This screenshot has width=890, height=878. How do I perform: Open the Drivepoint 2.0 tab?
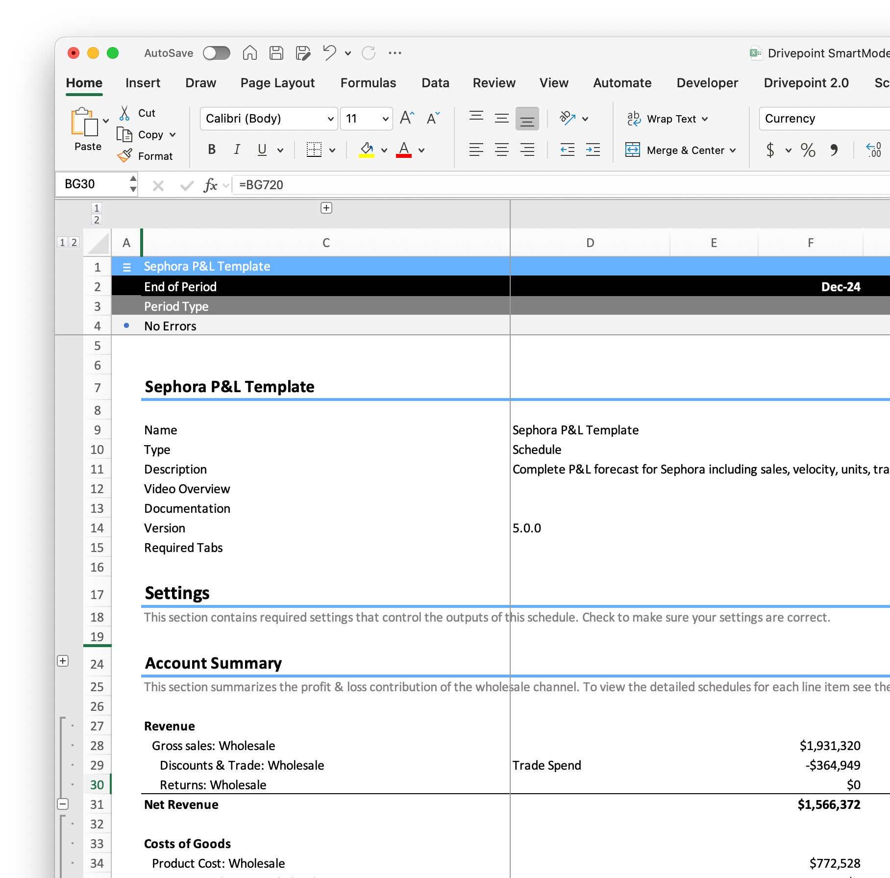click(806, 83)
